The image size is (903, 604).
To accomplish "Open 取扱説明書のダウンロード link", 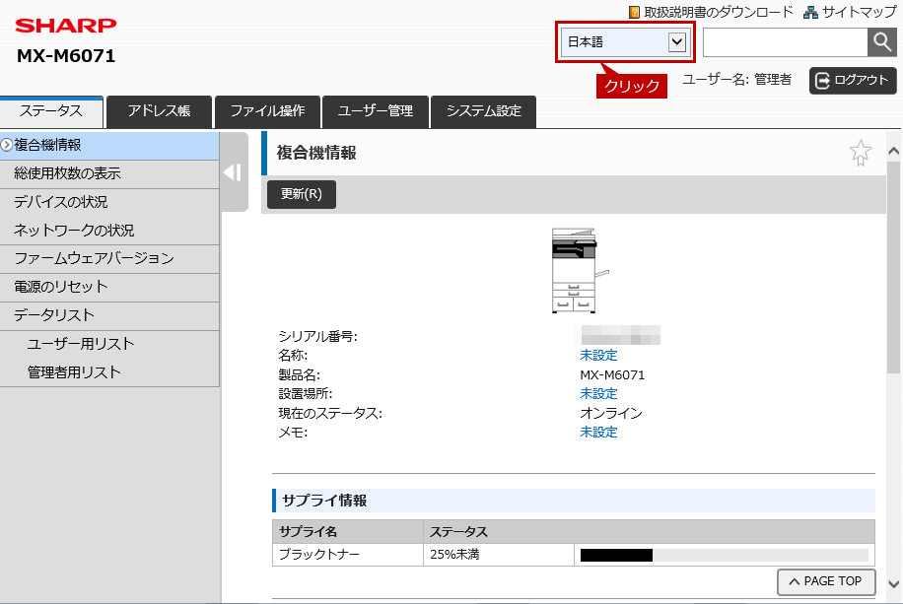I will [x=718, y=12].
